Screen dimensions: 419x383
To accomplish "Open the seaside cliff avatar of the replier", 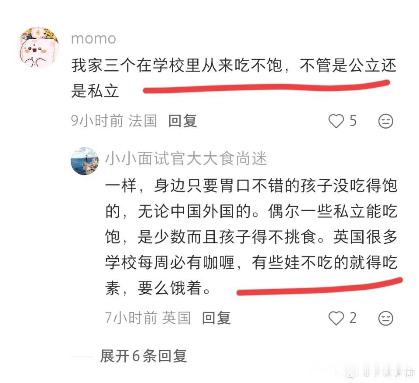I will tap(84, 161).
